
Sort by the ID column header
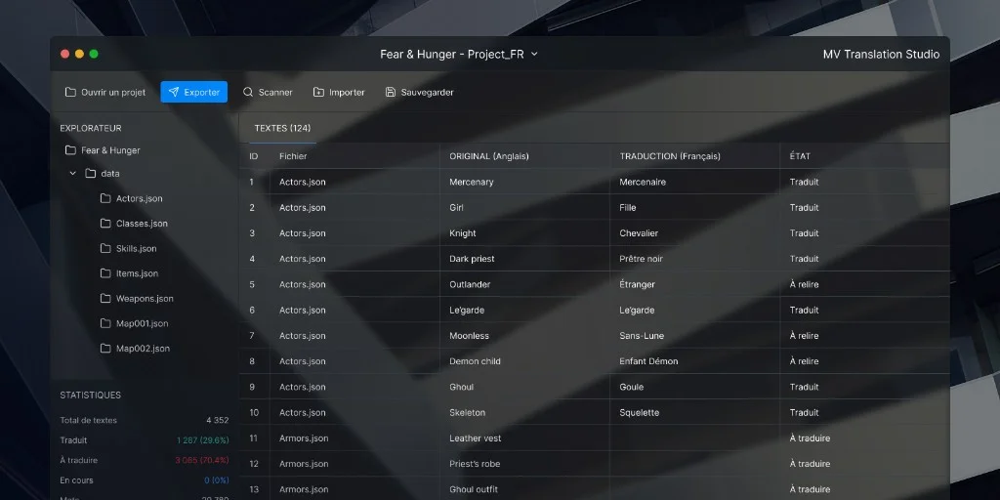coord(253,156)
